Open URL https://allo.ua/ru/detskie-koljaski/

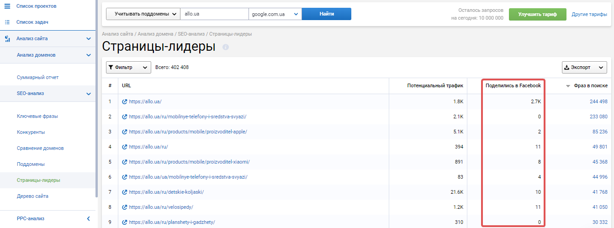pos(166,192)
